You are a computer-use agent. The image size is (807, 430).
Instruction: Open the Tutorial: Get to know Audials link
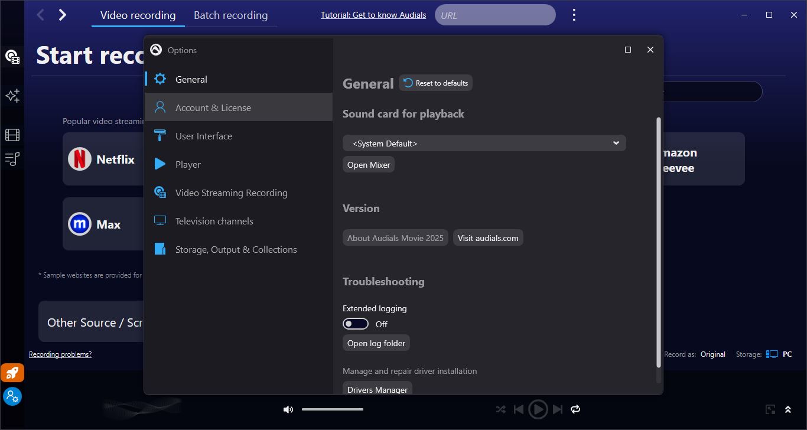pyautogui.click(x=373, y=15)
